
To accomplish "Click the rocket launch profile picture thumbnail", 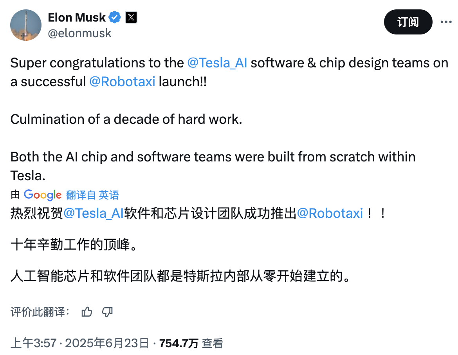I will pyautogui.click(x=25, y=25).
